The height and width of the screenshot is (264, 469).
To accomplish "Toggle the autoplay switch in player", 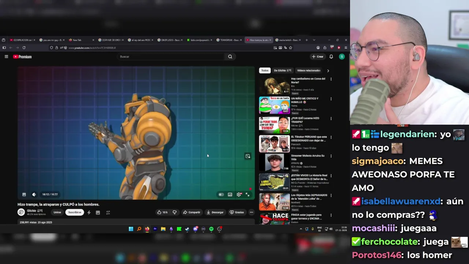I will pyautogui.click(x=221, y=195).
